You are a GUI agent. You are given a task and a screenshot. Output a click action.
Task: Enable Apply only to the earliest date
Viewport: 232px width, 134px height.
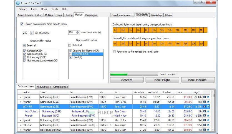coord(114,52)
